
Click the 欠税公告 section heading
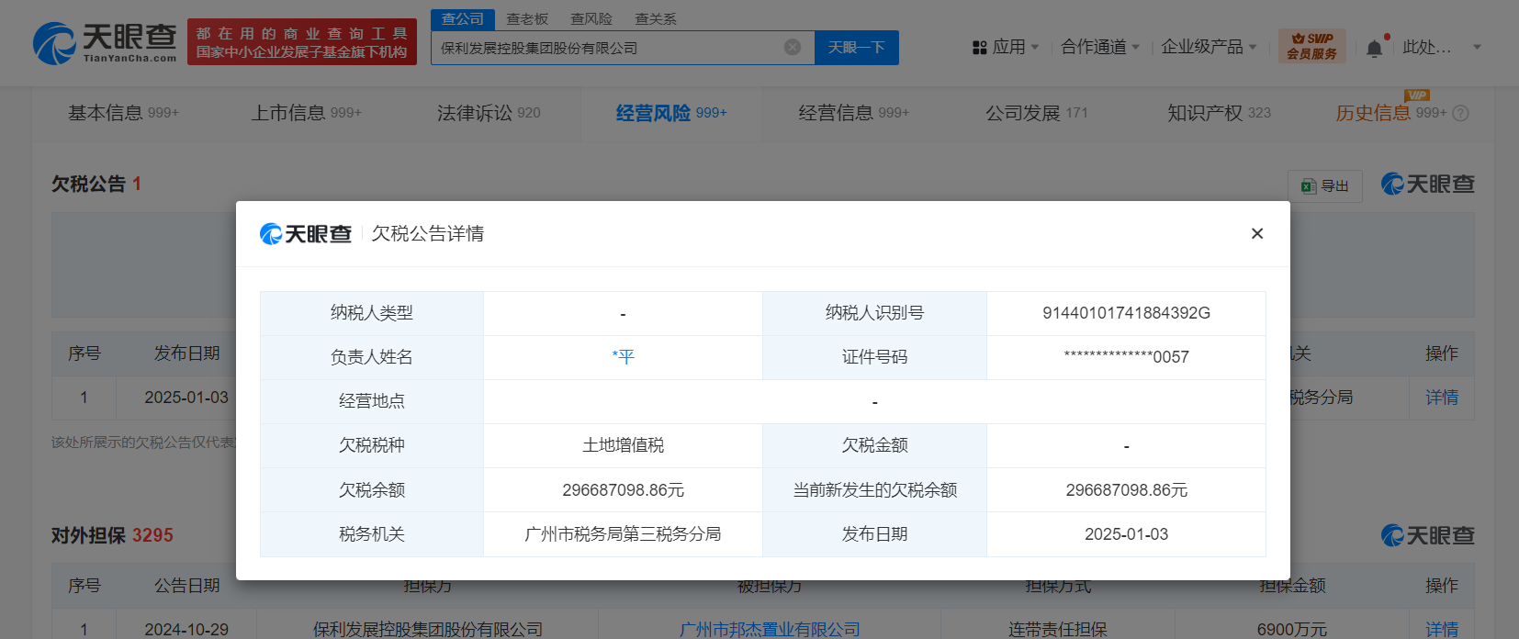(x=88, y=184)
